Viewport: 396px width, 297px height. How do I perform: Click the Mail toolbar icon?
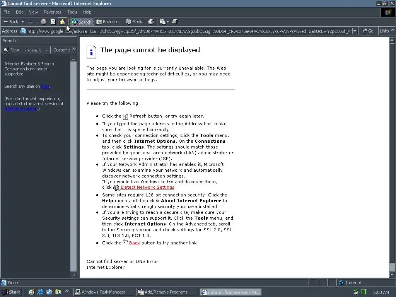[x=163, y=22]
